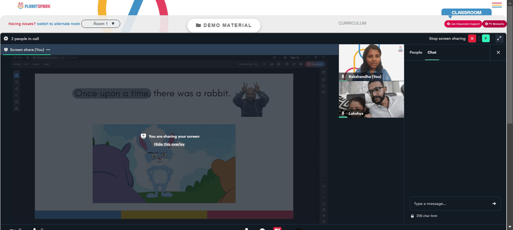The height and width of the screenshot is (230, 513).
Task: Click screen-share overlay upload icon
Action: [x=143, y=136]
